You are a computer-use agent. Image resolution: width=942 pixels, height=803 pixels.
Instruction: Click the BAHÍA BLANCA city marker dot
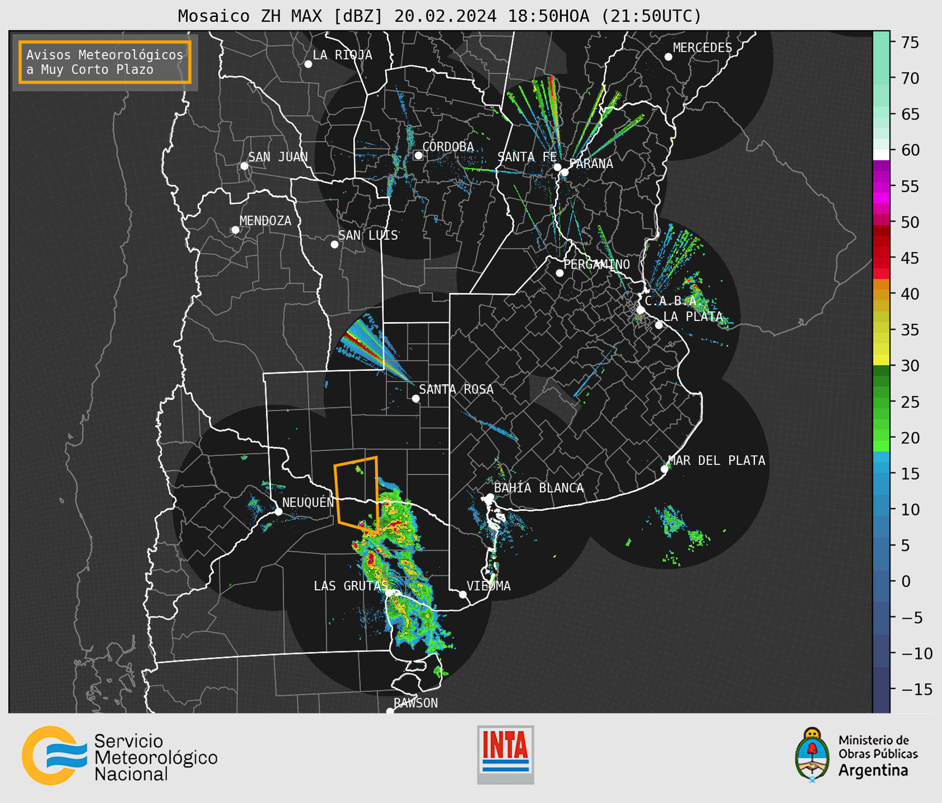[x=490, y=497]
